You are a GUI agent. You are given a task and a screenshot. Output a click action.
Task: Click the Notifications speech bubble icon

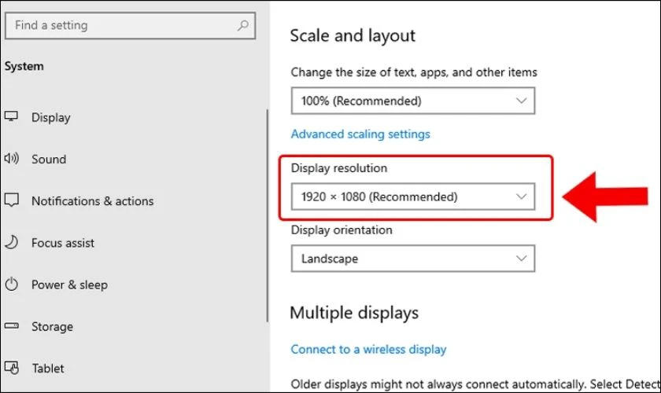point(11,200)
